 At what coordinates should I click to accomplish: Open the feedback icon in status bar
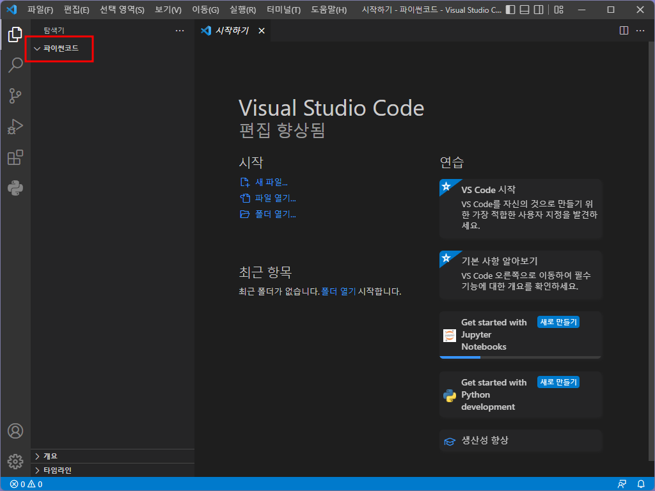622,485
